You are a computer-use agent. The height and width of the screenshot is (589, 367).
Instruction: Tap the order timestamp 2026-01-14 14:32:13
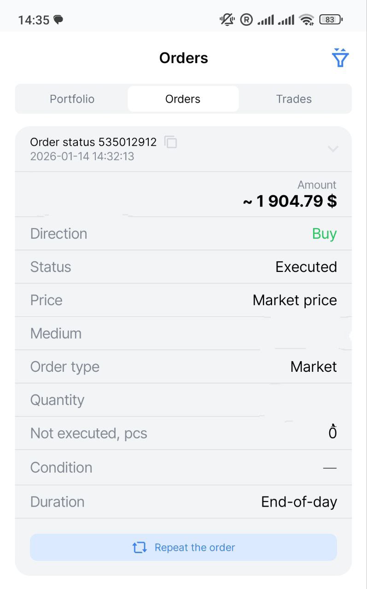[82, 156]
